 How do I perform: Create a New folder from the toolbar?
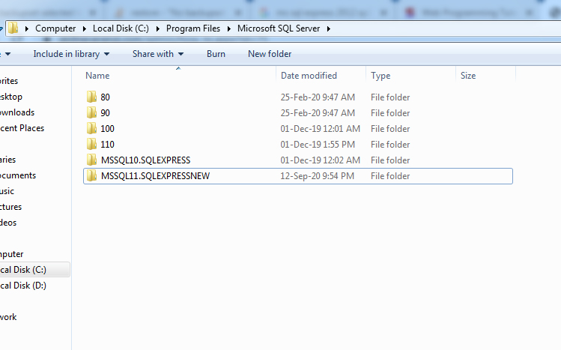270,54
